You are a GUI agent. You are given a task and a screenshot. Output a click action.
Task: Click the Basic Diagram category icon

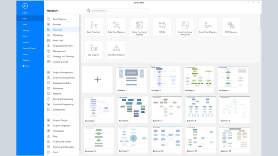pos(48,19)
